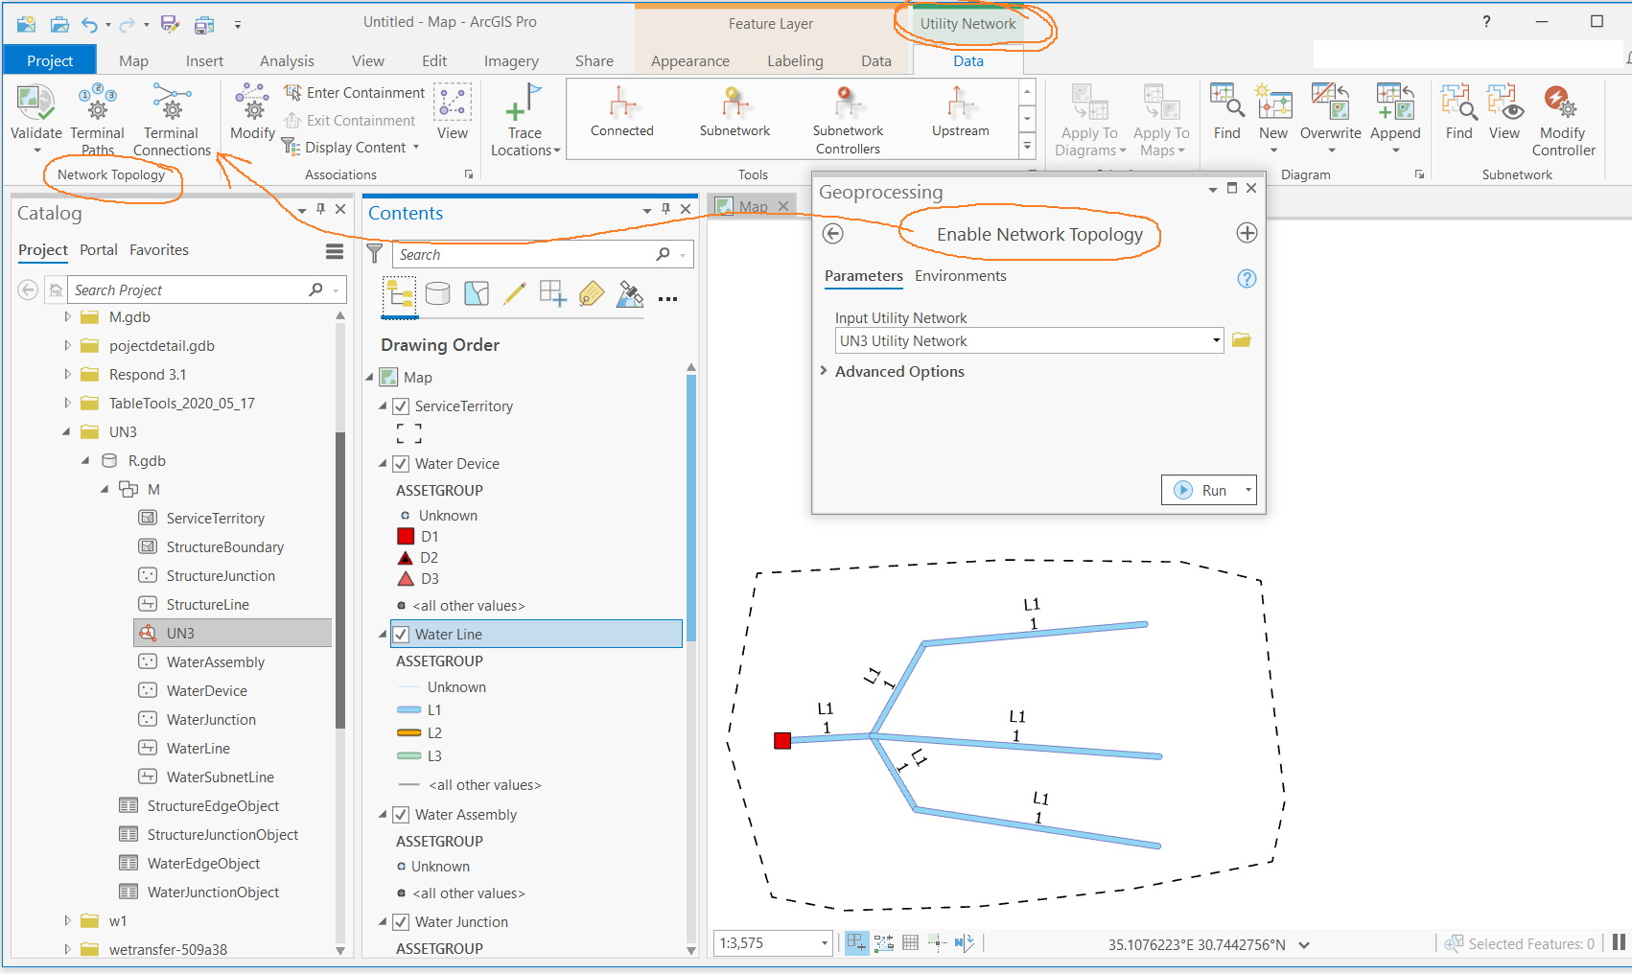Open the Run button dropdown arrow
The height and width of the screenshot is (974, 1632).
pyautogui.click(x=1247, y=490)
